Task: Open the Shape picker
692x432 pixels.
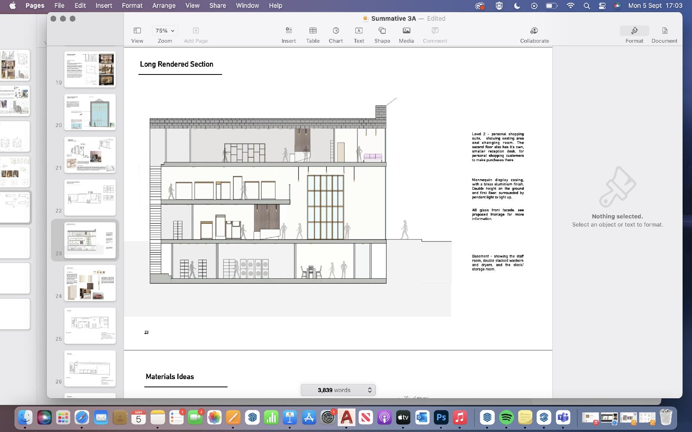Action: (382, 34)
